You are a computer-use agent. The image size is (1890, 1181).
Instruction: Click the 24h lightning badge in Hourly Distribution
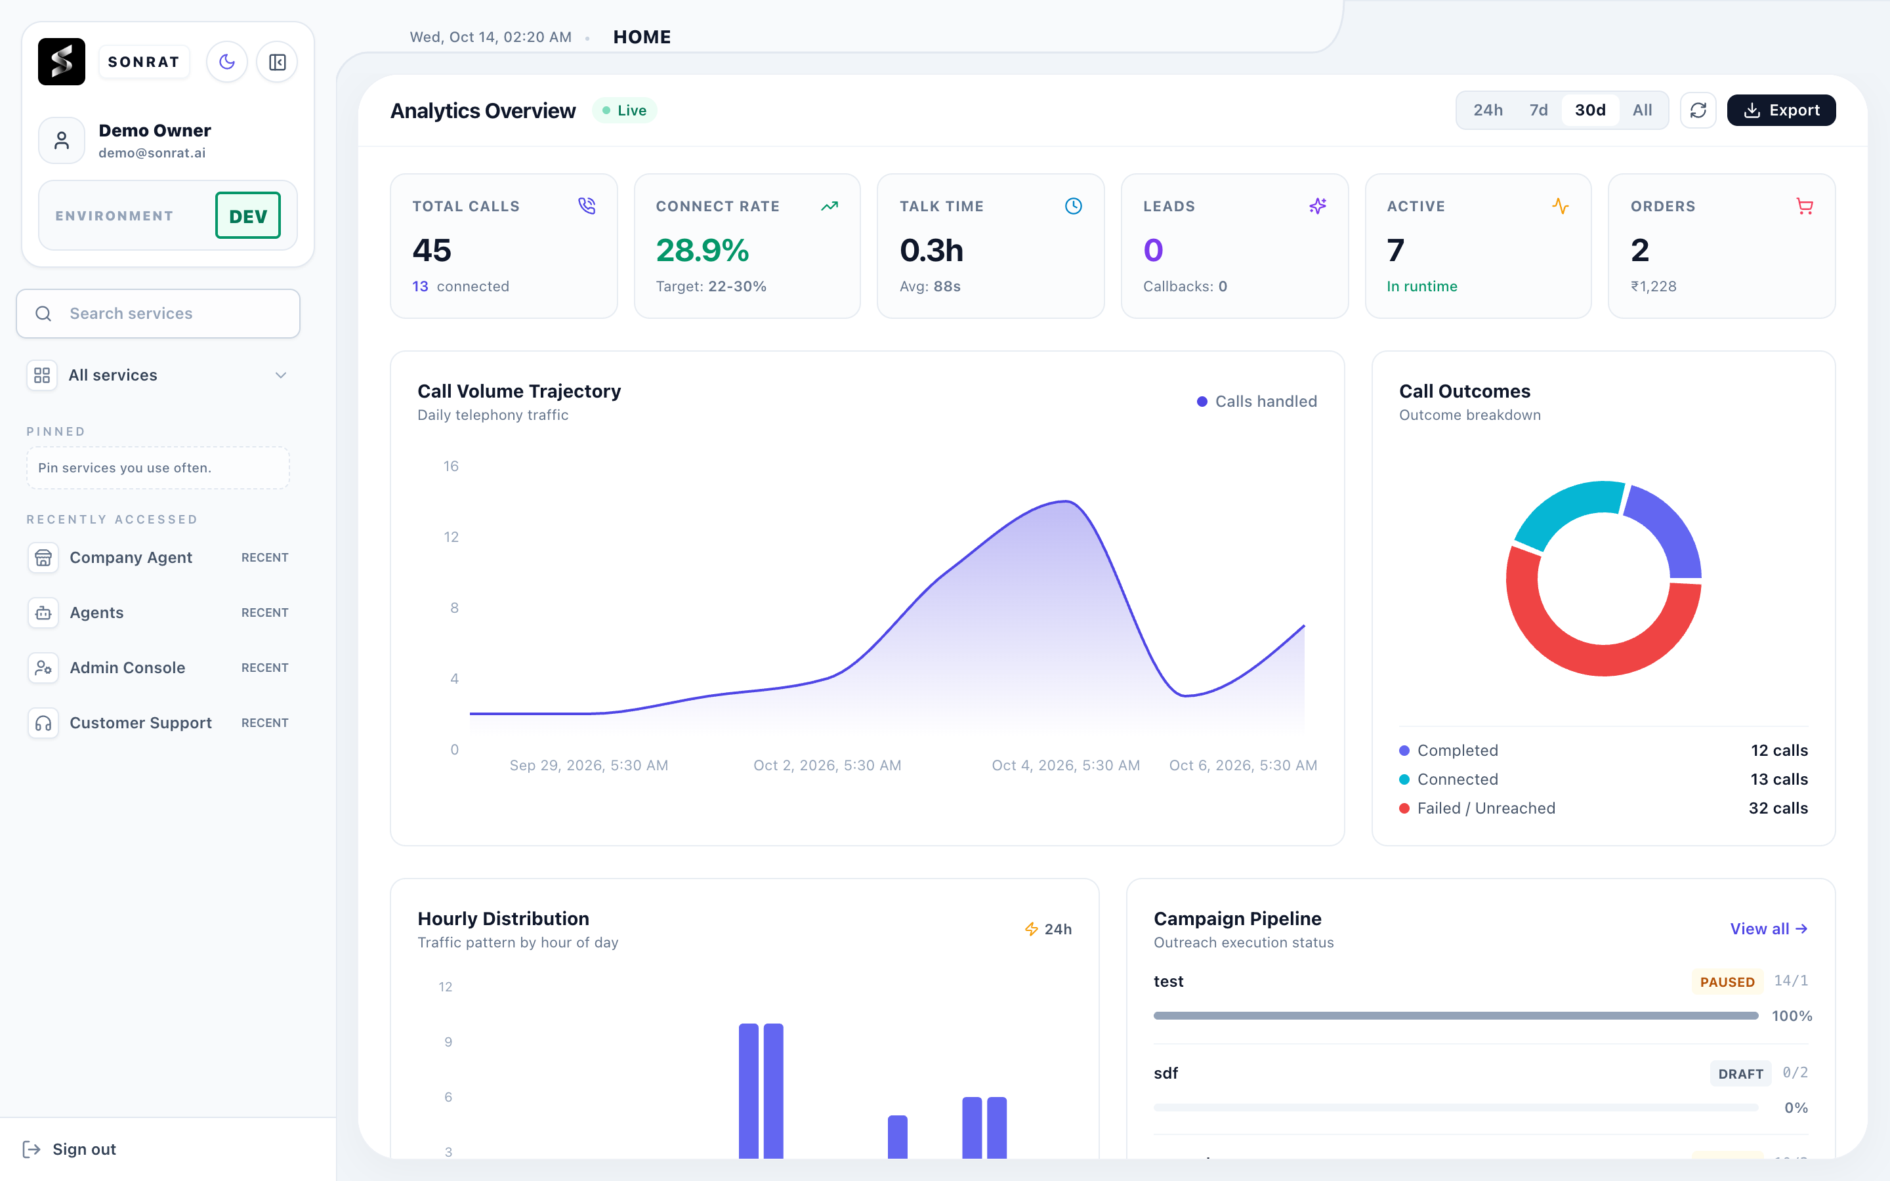click(1048, 928)
